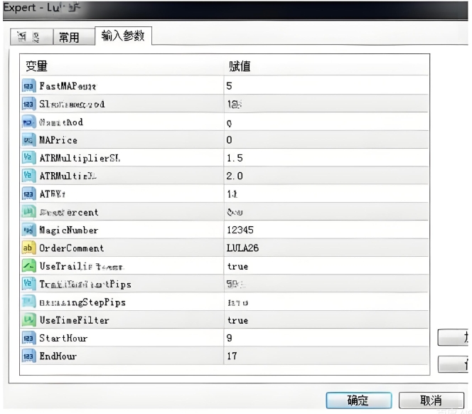Click the icon beside MAPrice variable
Viewport: 472px width, 414px height.
(28, 140)
